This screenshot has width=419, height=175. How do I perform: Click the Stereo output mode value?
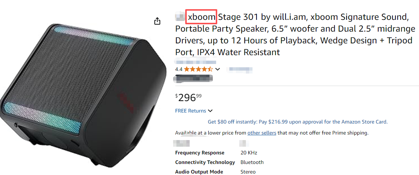(248, 172)
